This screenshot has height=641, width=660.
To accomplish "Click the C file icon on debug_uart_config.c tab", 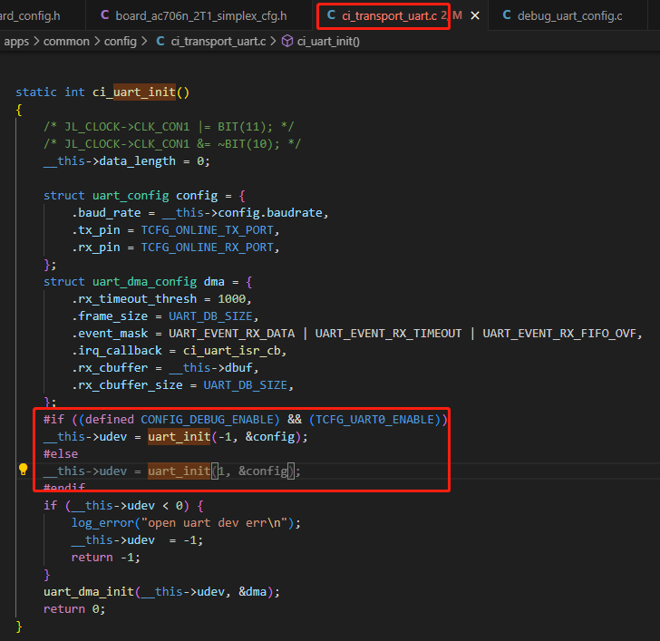I will click(507, 15).
